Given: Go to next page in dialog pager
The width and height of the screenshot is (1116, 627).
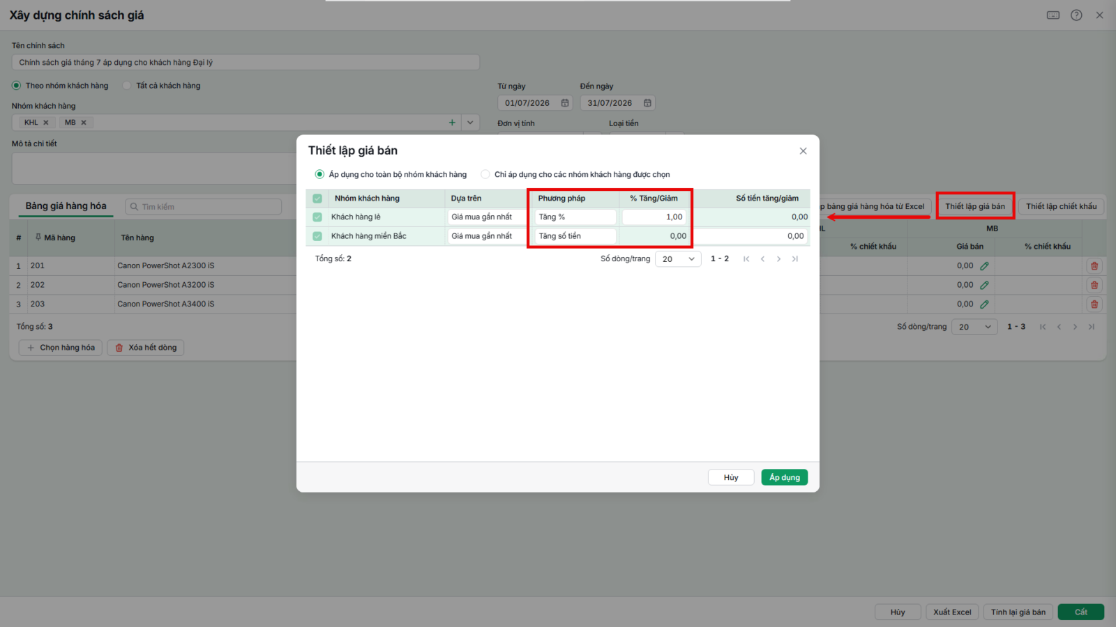Looking at the screenshot, I should [778, 259].
